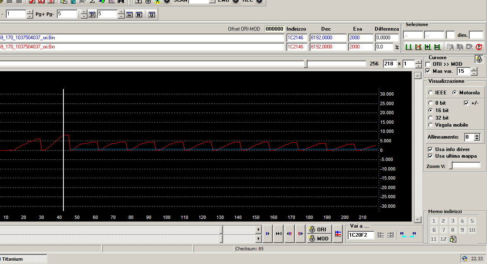
Task: Click the upper horizontal scrollbar right arrow
Action: 258,230
